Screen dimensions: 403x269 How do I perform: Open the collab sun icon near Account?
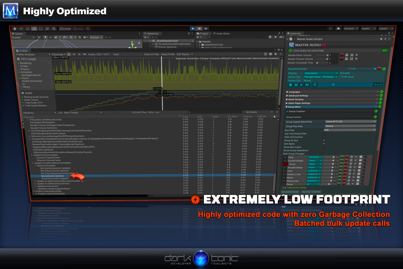click(x=331, y=29)
